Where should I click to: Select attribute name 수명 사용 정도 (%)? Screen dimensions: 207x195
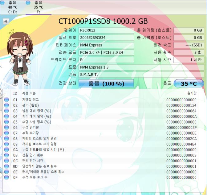37,122
